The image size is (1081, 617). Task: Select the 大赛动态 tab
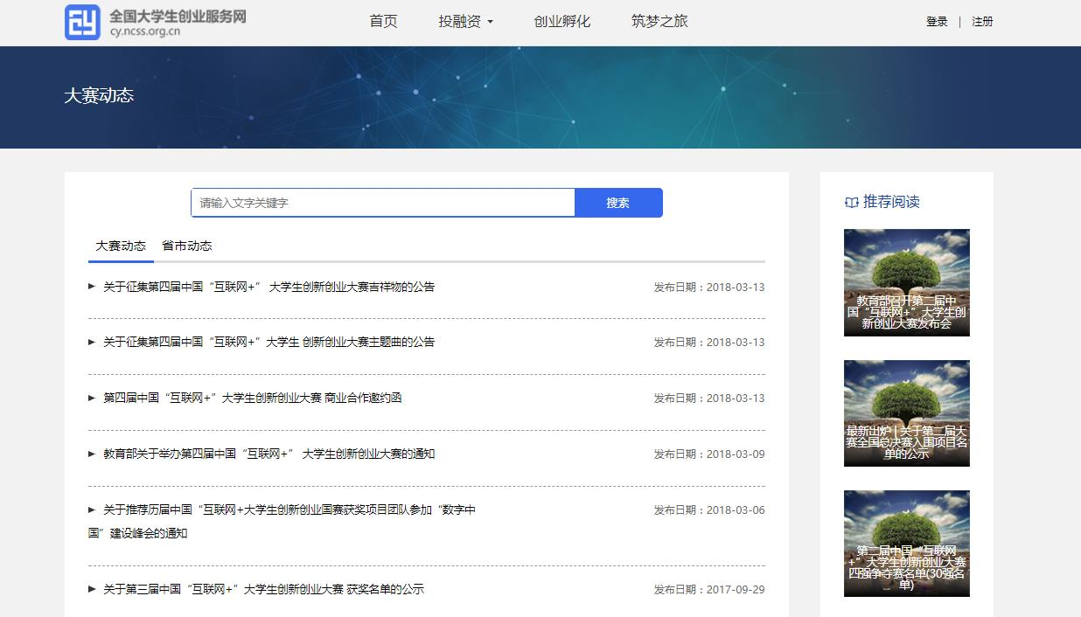tap(121, 246)
